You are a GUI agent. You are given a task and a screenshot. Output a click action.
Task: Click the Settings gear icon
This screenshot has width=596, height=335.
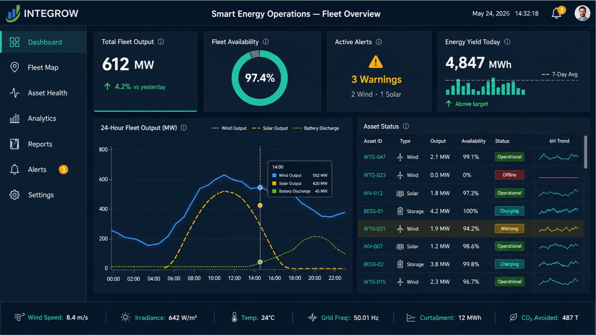pos(15,195)
